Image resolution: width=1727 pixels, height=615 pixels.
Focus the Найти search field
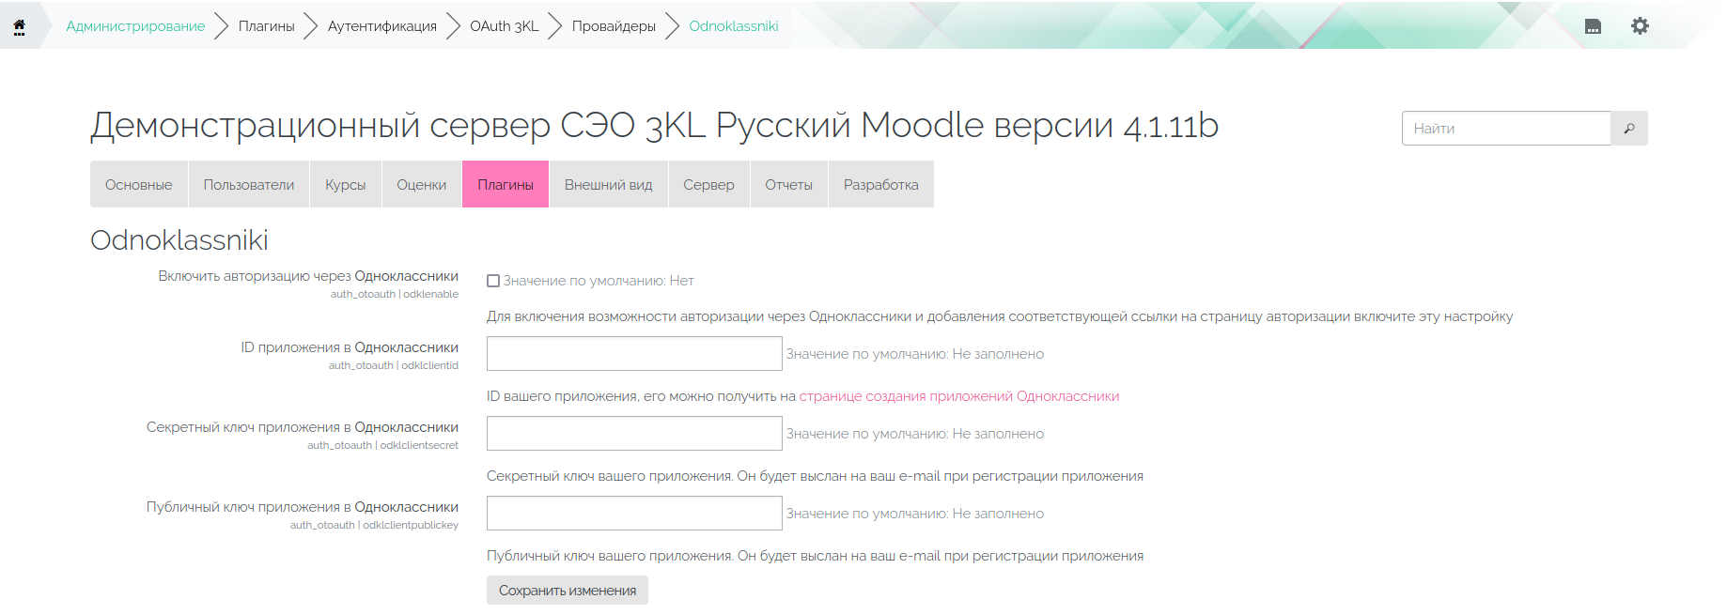click(1506, 129)
